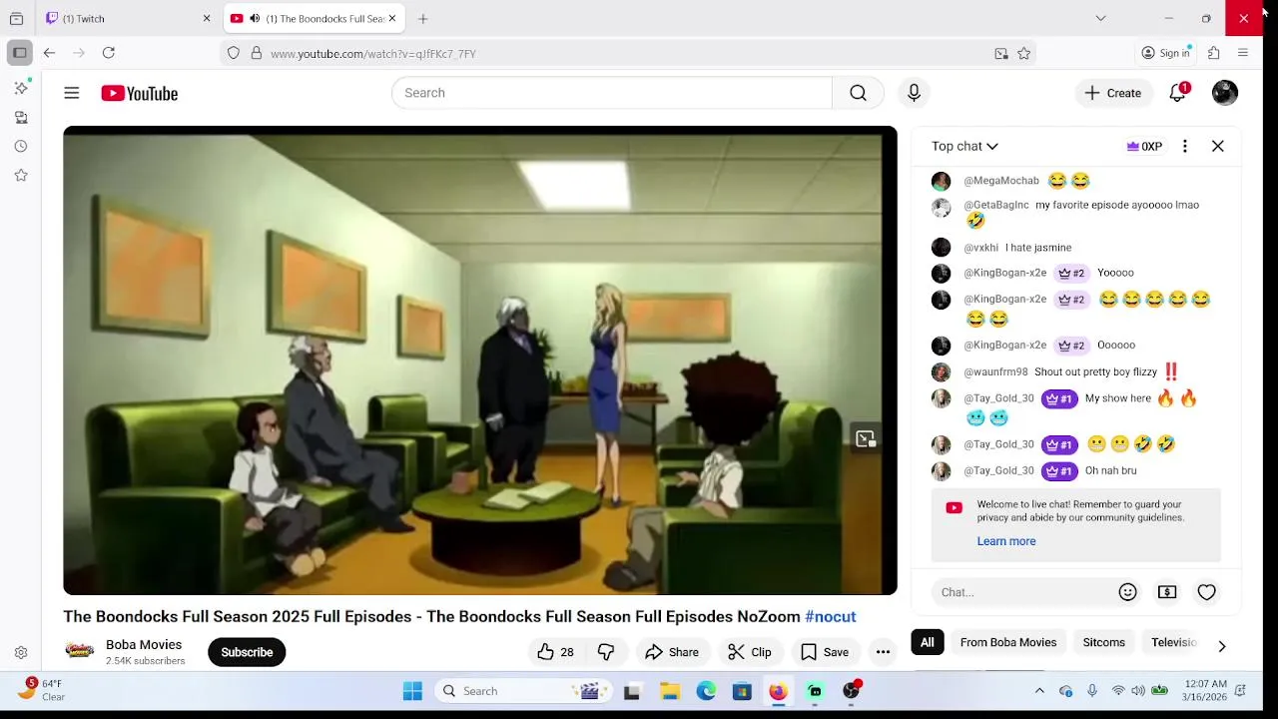This screenshot has height=719, width=1278.
Task: Select the All filter chip
Action: (928, 642)
